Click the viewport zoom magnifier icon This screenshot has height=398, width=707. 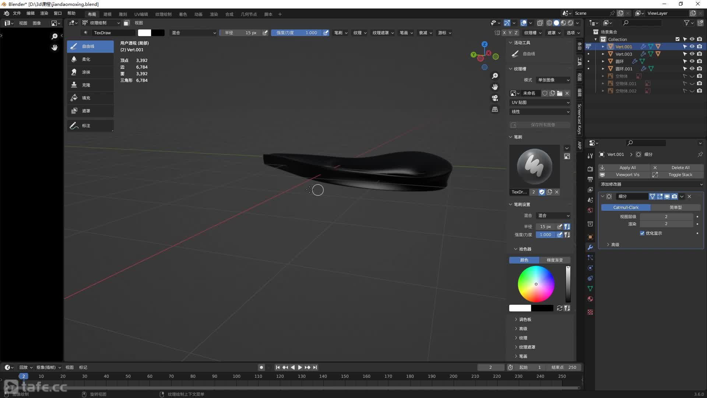tap(495, 76)
